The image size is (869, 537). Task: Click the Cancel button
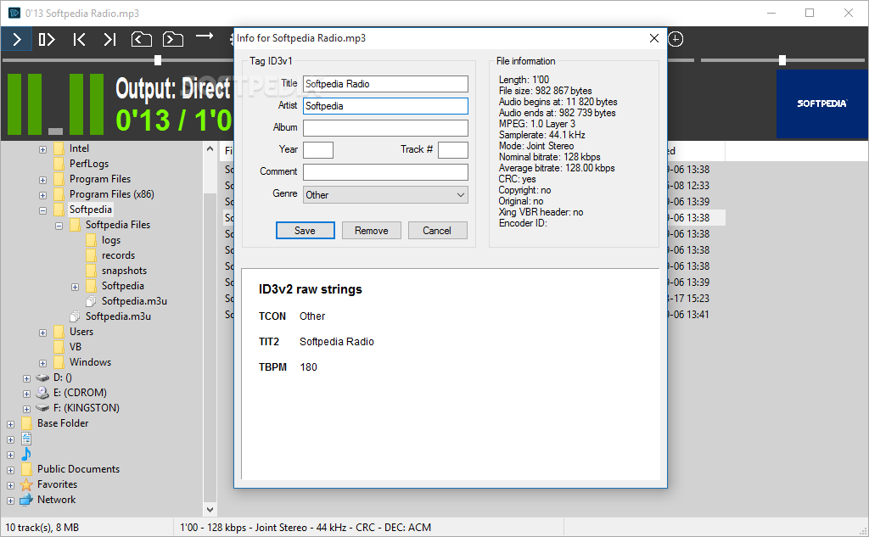tap(437, 231)
